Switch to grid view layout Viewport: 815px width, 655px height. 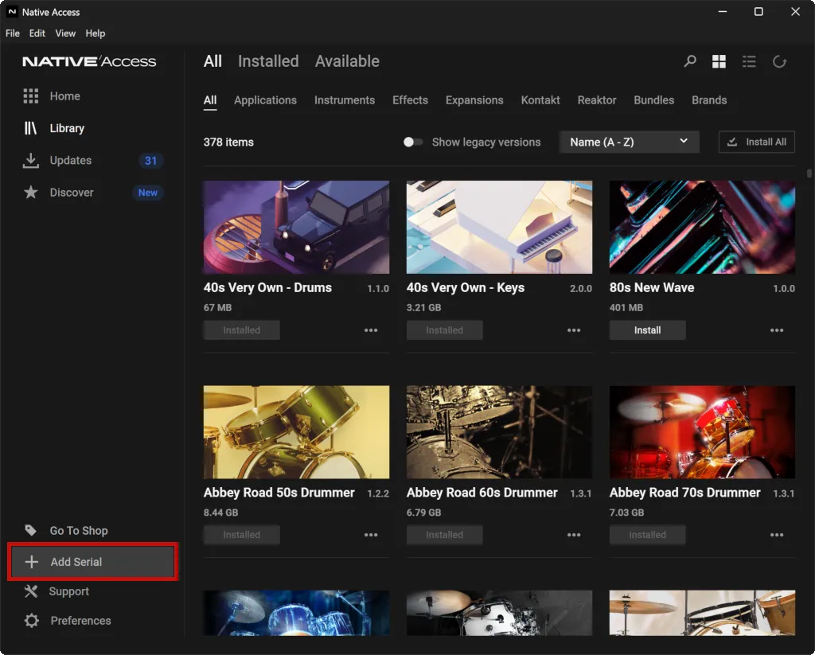click(x=719, y=61)
